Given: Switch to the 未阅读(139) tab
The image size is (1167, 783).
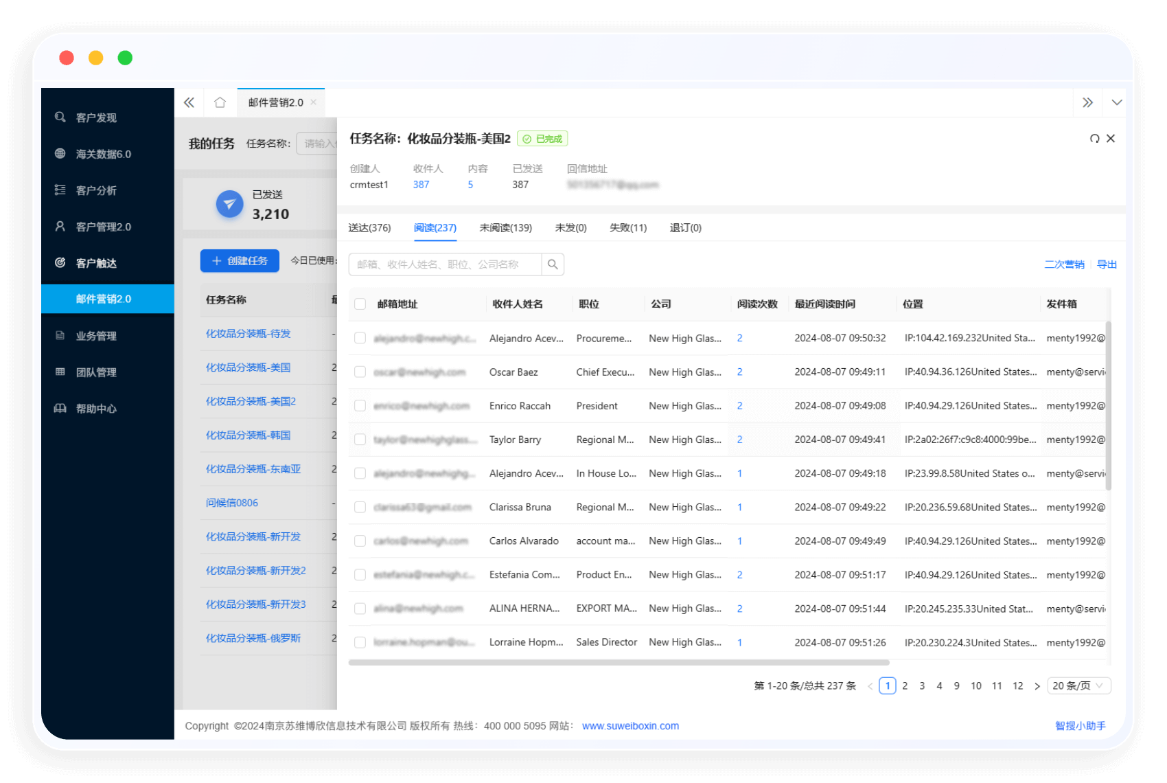Looking at the screenshot, I should click(x=505, y=228).
